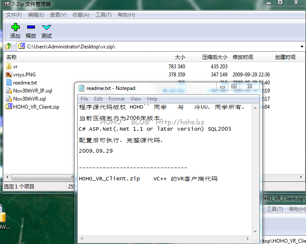Viewport: 306px width, 244px height.
Task: Click Notepad window resize grip corner
Action: coord(256,239)
